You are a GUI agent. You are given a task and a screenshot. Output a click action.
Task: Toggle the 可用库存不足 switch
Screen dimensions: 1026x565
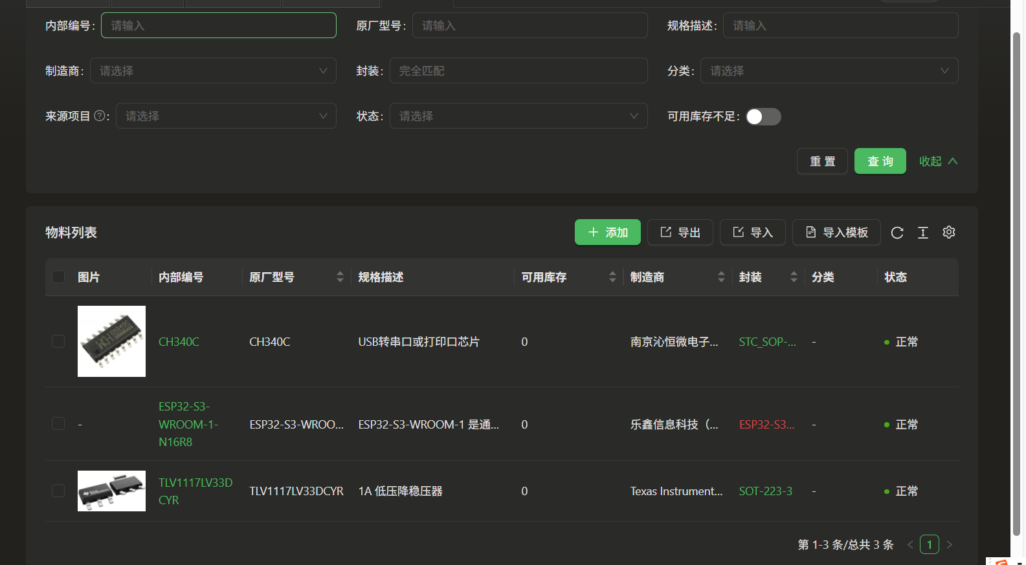tap(763, 116)
